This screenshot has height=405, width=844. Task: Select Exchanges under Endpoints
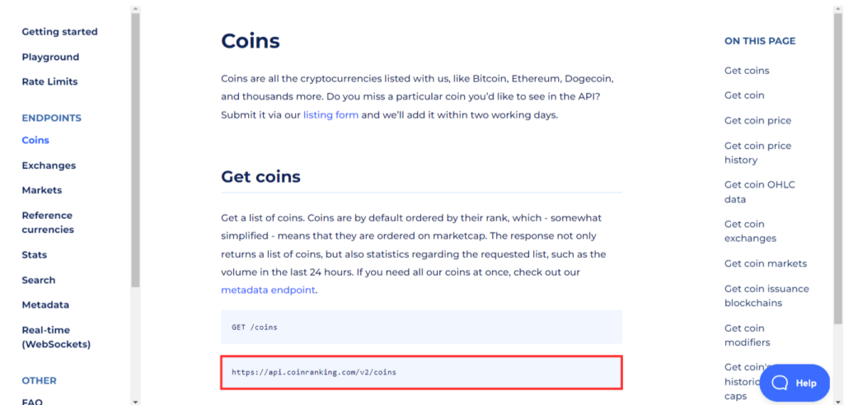(49, 165)
